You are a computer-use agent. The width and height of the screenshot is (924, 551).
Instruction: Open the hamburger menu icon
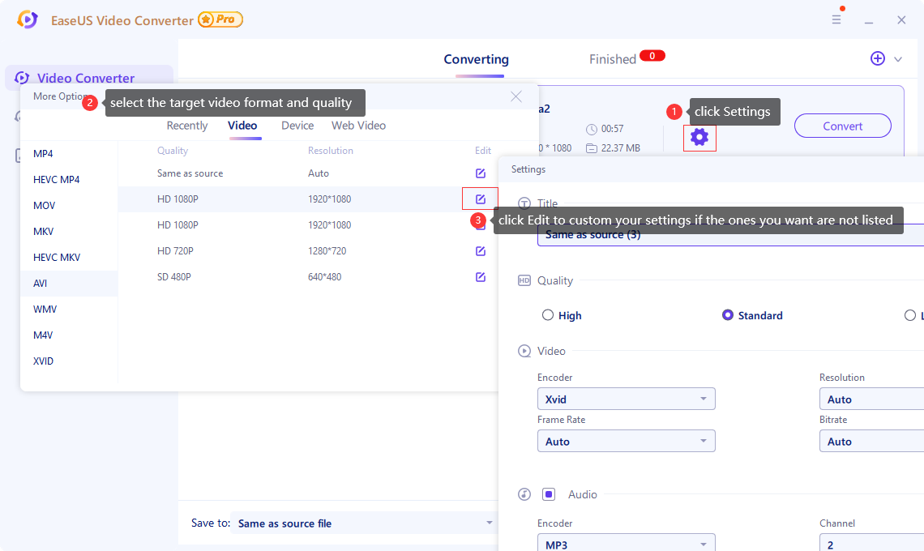click(x=836, y=19)
